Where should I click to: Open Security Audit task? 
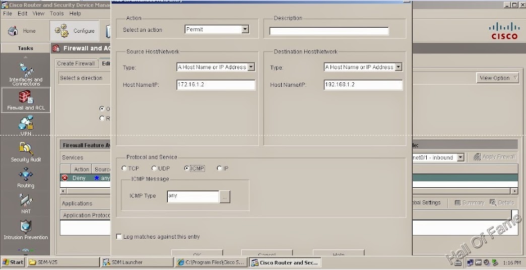[x=26, y=152]
